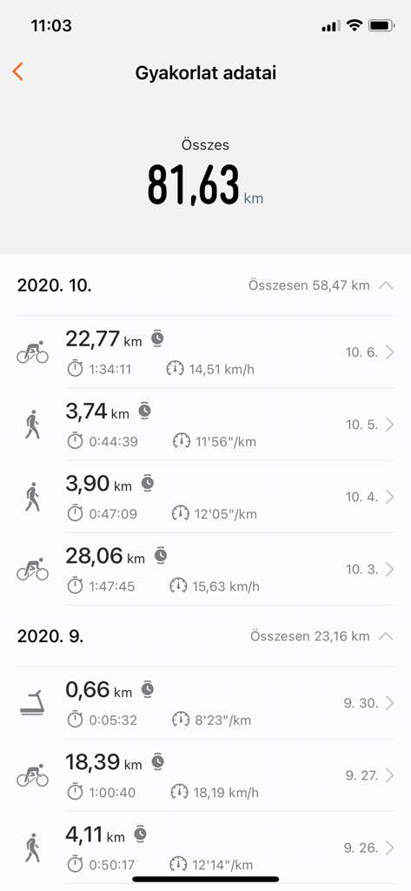Click cycling icon of 18,39 km workout

click(32, 775)
